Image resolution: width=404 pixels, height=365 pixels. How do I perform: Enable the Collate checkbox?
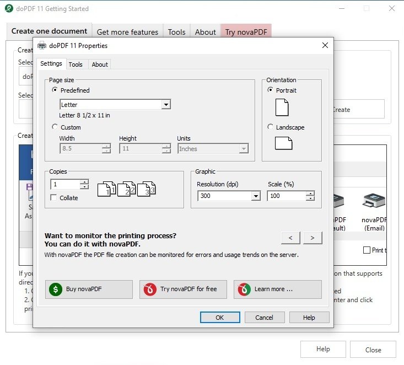click(x=53, y=198)
